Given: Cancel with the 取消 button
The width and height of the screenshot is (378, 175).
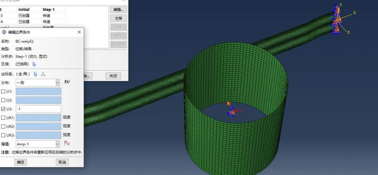Looking at the screenshot, I should [62, 162].
